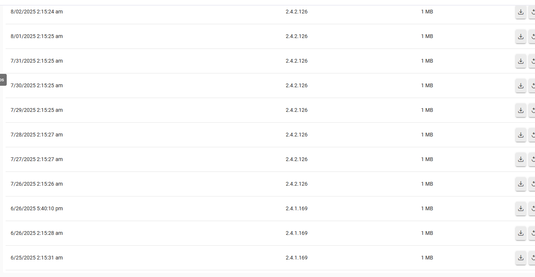Screen dimensions: 535x277
Task: Download the 7/26/2025 backup file
Action: tap(520, 184)
